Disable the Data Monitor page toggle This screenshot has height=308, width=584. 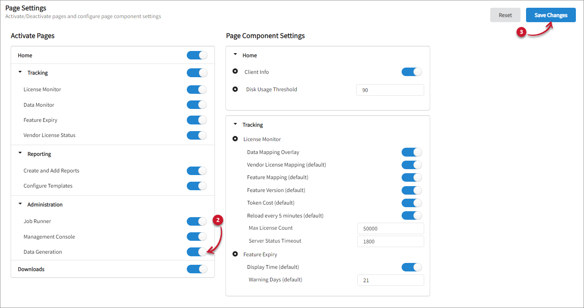[x=197, y=105]
